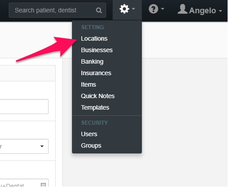Open the Insurances menu entry
Image resolution: width=228 pixels, height=187 pixels.
[x=96, y=73]
